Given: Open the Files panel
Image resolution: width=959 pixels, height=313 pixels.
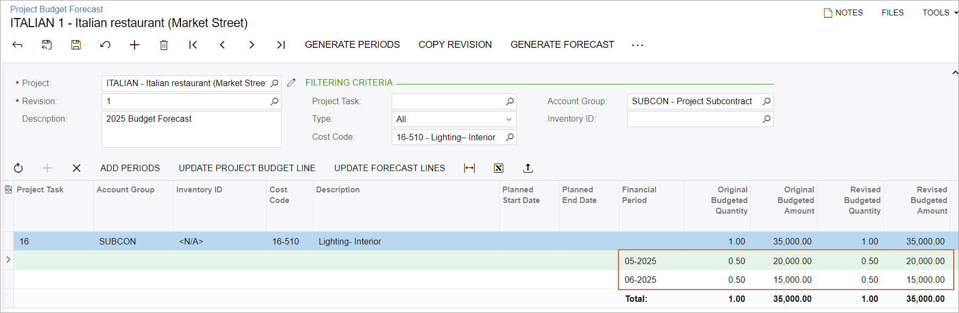Looking at the screenshot, I should (892, 13).
